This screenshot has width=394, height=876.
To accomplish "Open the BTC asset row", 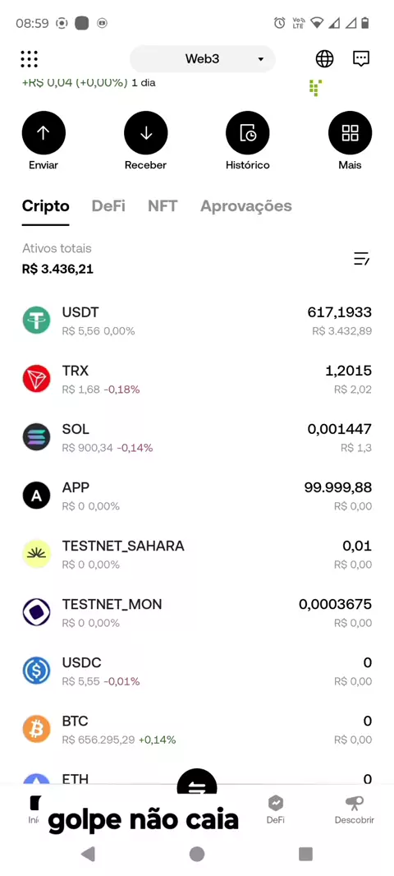I will [197, 730].
